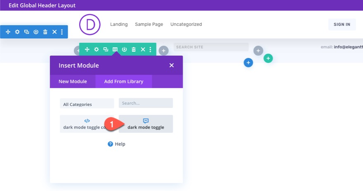Click the email info text
Viewport: 363px width, 191px height.
[x=342, y=47]
